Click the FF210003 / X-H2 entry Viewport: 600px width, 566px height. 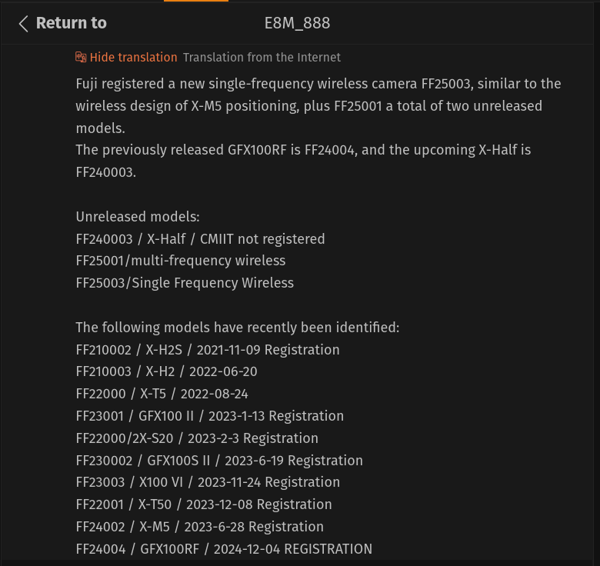(166, 371)
